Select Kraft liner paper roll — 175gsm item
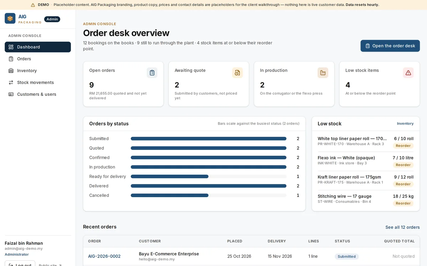 pyautogui.click(x=365, y=181)
